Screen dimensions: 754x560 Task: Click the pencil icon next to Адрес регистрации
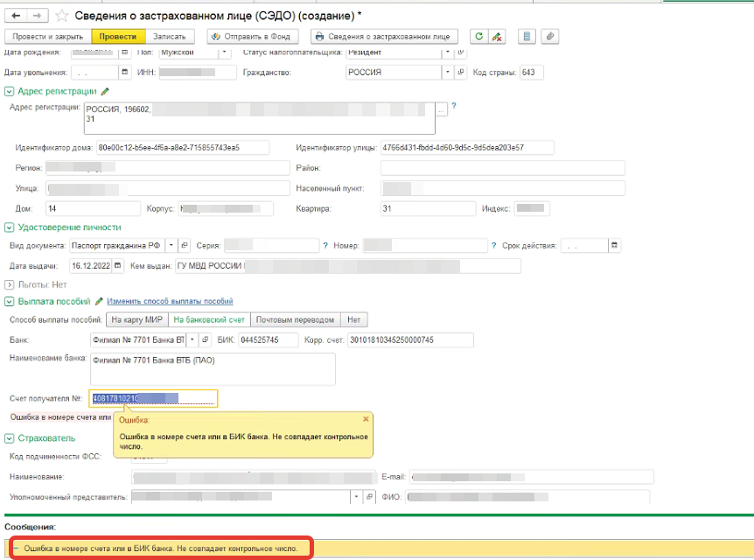[105, 91]
